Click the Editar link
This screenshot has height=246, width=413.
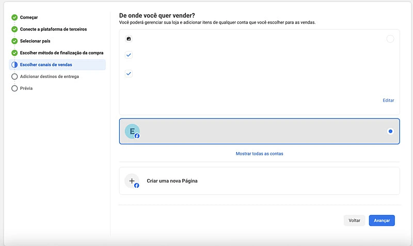tap(388, 100)
